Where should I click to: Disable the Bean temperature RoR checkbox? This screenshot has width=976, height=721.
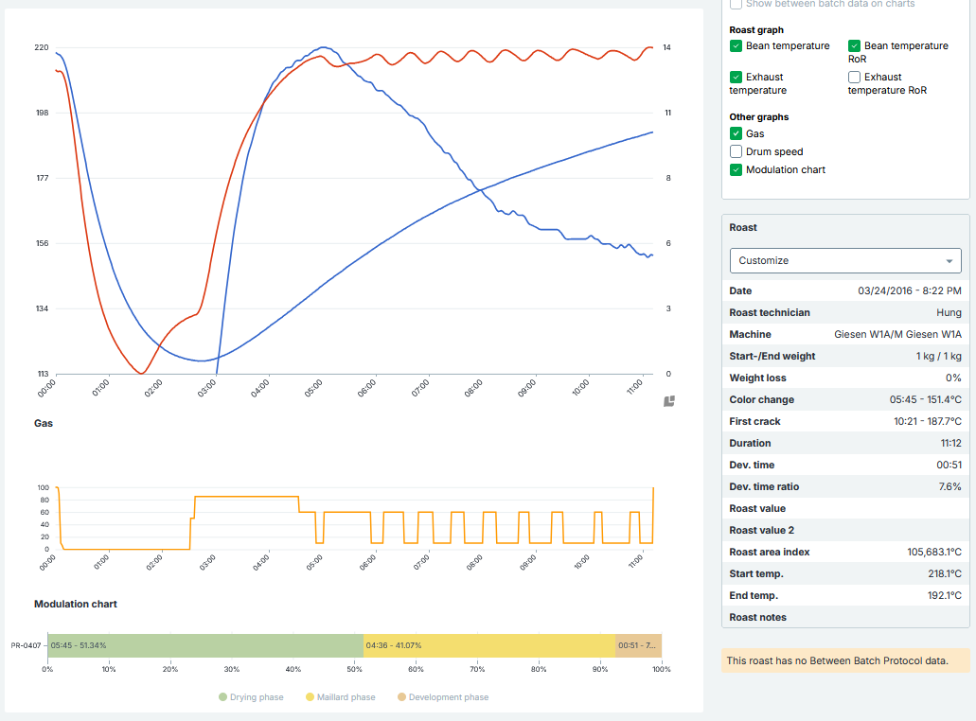854,45
